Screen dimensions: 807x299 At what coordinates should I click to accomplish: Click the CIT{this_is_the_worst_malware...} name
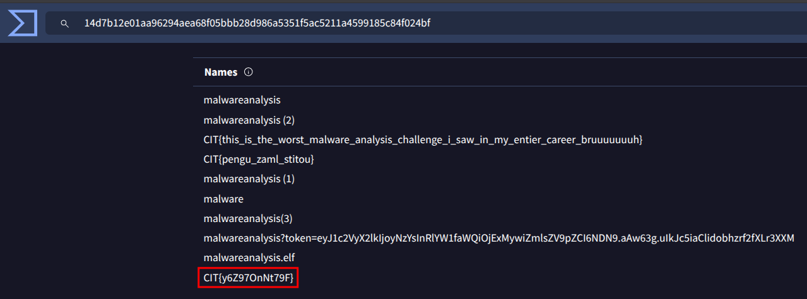(423, 139)
